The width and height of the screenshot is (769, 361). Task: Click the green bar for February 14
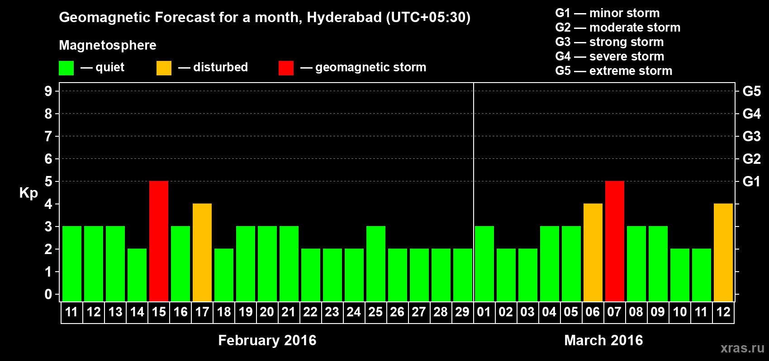pyautogui.click(x=137, y=275)
